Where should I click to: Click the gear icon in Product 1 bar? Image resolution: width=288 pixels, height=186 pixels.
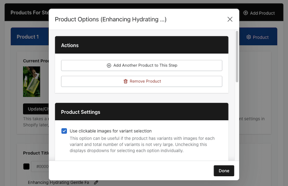(x=248, y=37)
